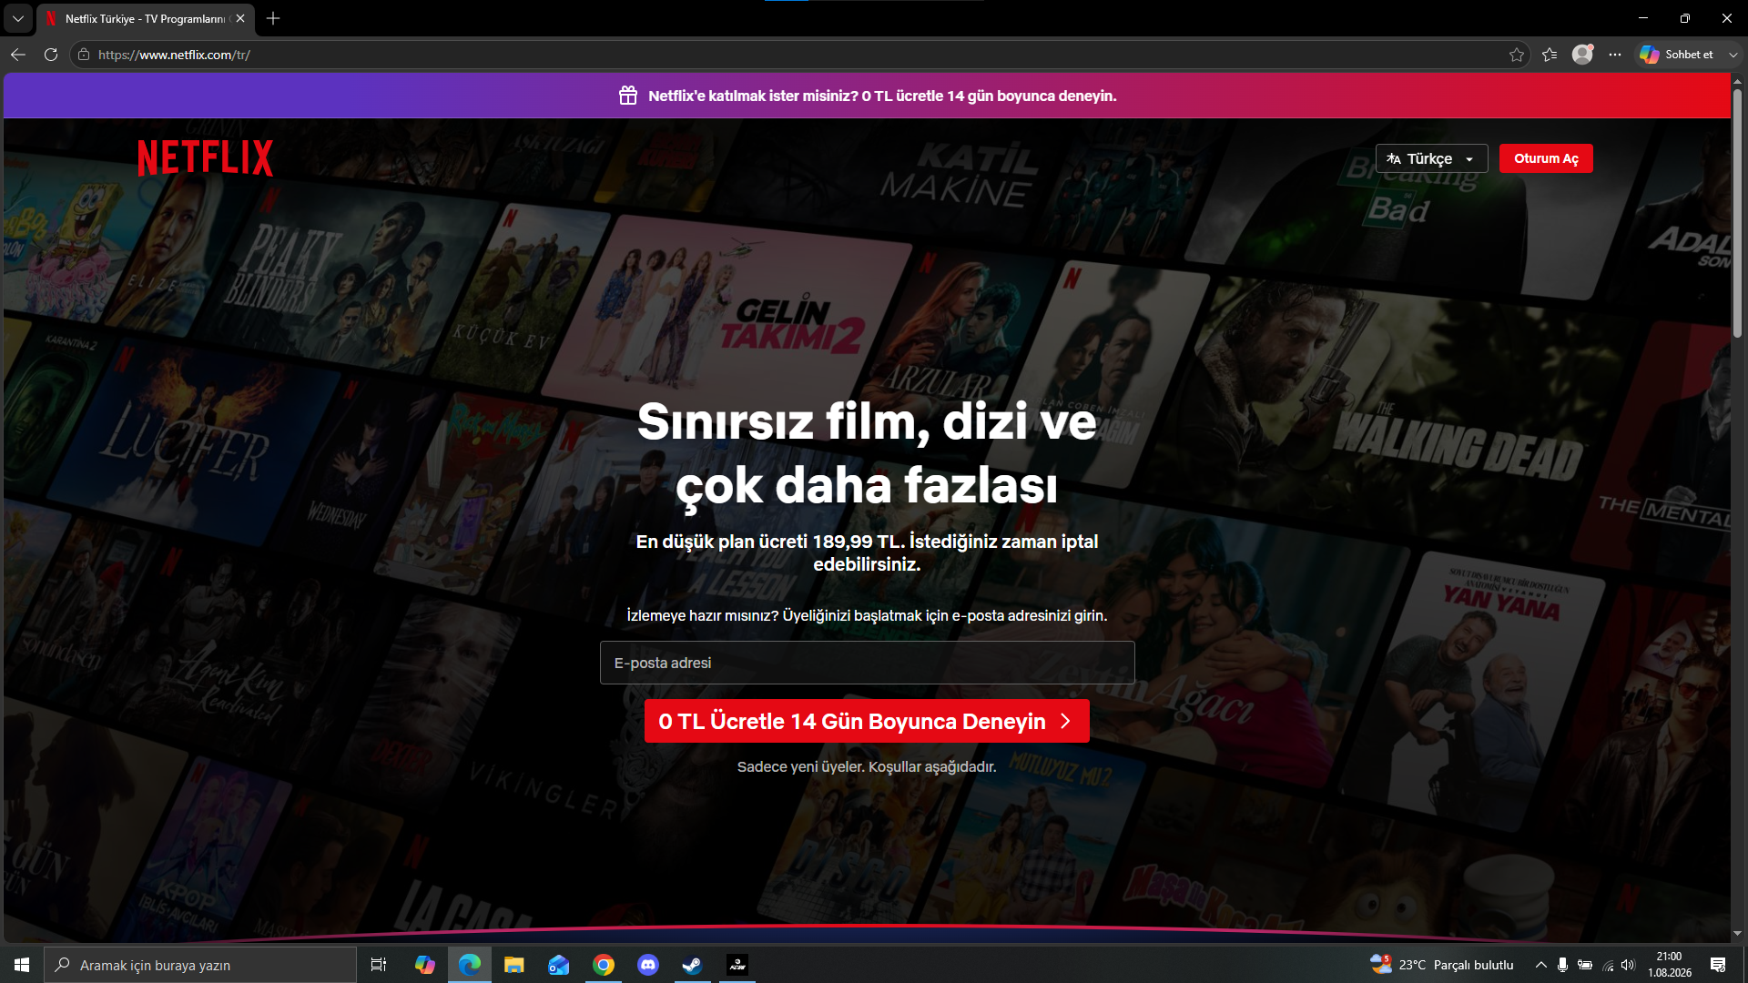
Task: Click the battery tray icon
Action: [x=1585, y=965]
